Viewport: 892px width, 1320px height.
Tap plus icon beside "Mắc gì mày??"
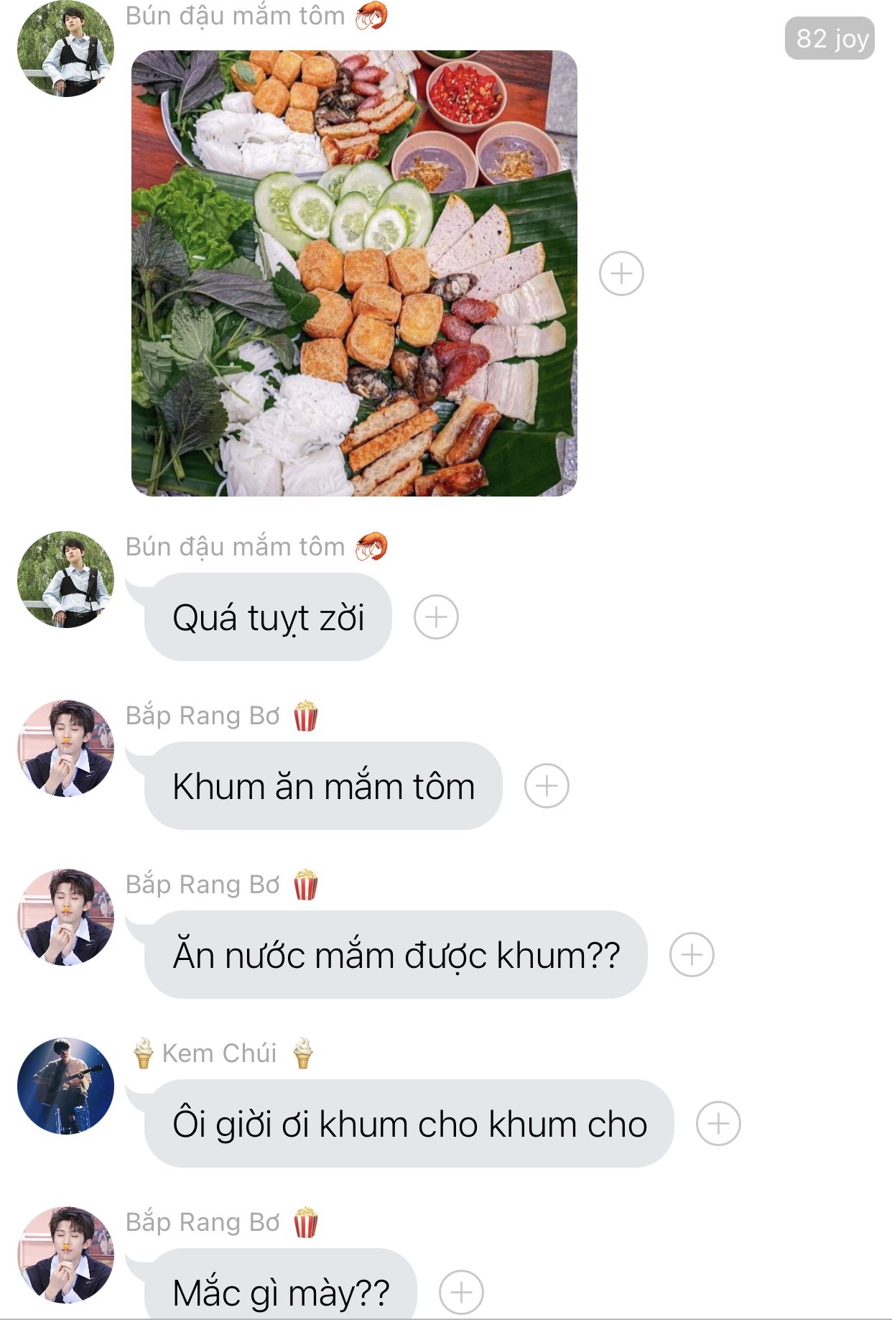[x=461, y=1293]
